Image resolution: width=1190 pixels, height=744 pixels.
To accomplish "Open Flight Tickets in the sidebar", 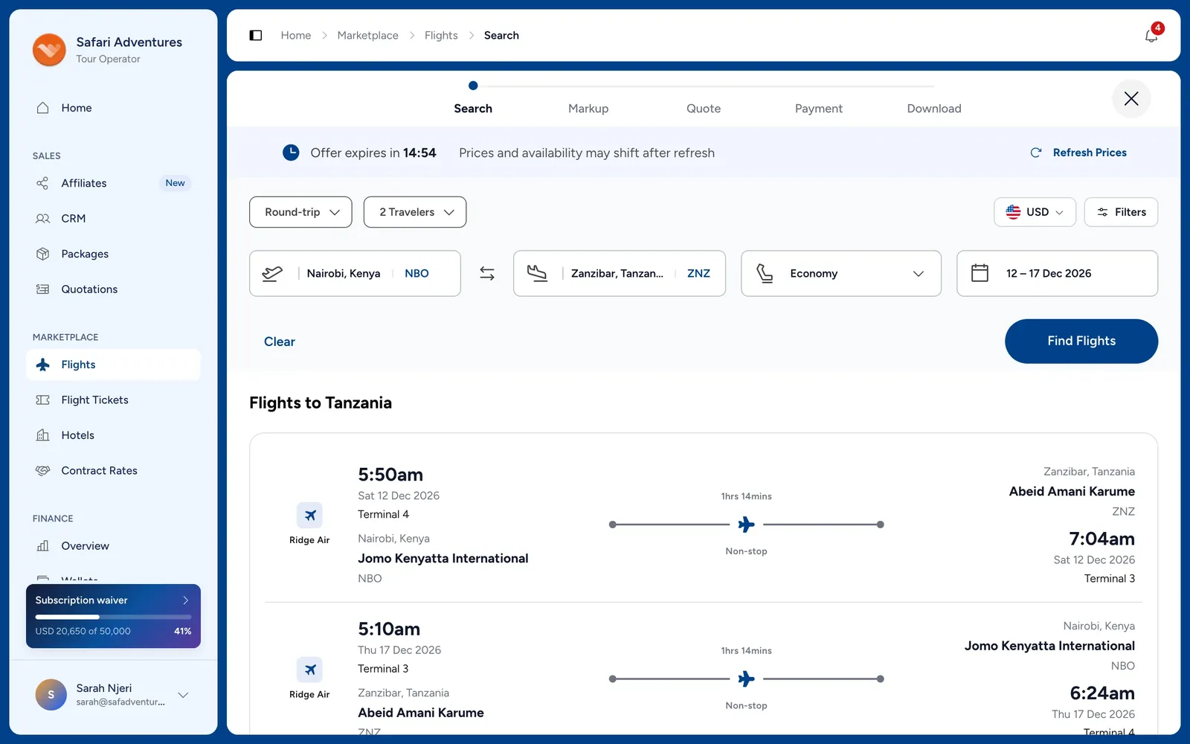I will [113, 400].
